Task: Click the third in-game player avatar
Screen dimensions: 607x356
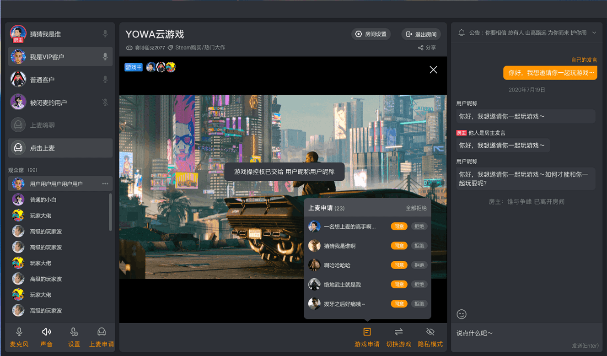Action: (171, 67)
